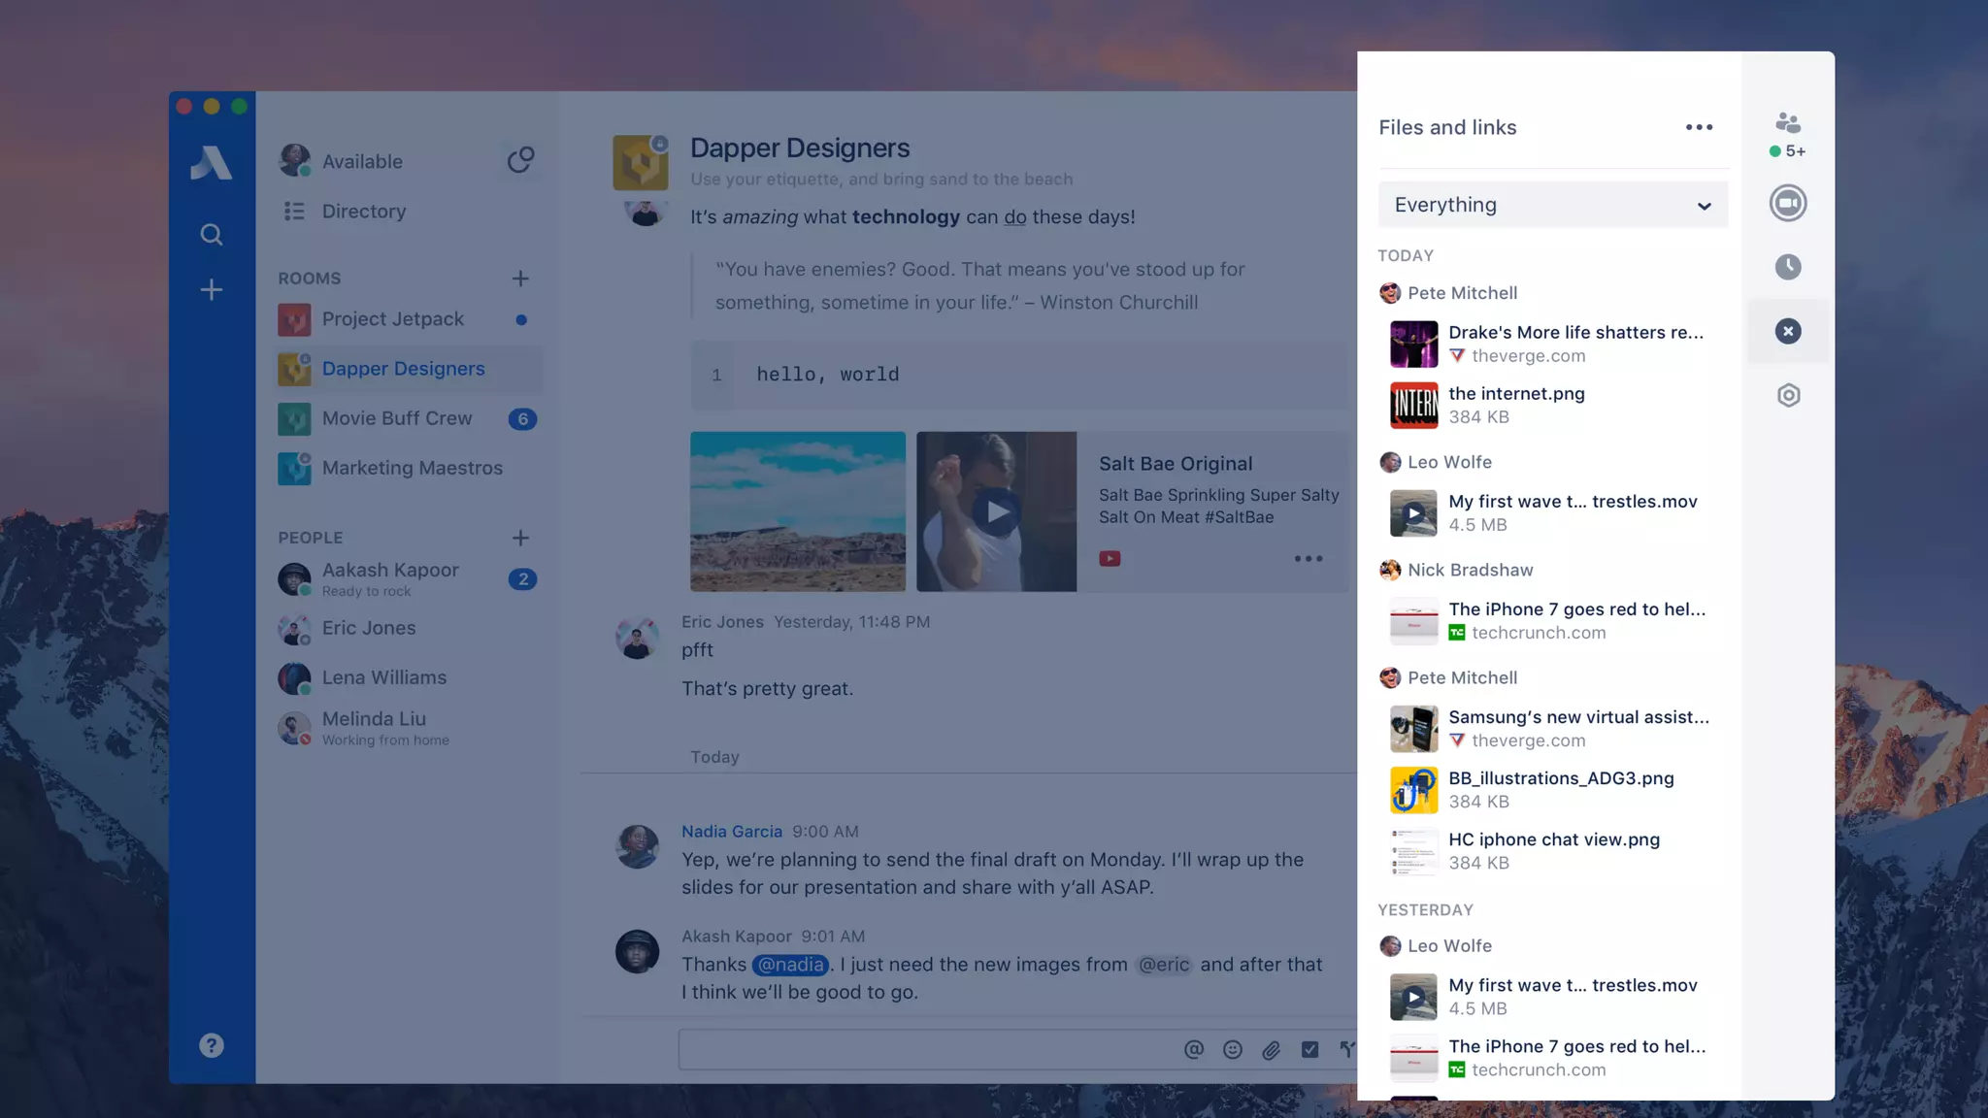The width and height of the screenshot is (1988, 1118).
Task: Open Directory in sidebar
Action: [363, 211]
